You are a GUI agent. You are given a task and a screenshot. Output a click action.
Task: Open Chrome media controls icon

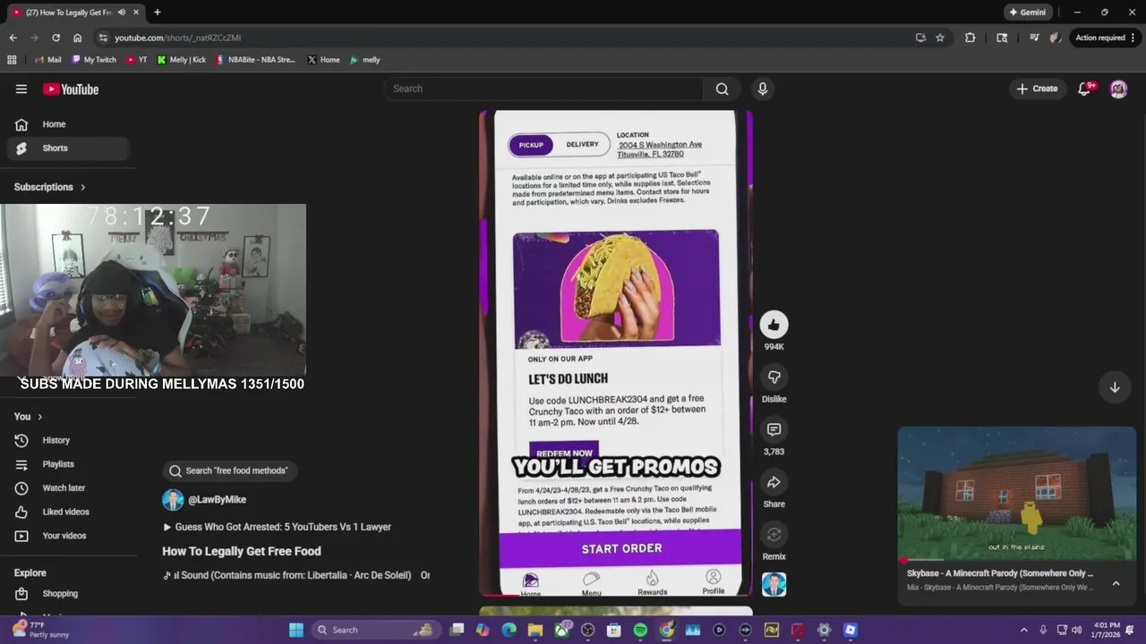click(1034, 38)
